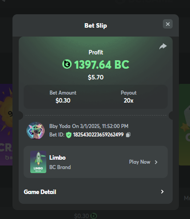Image resolution: width=190 pixels, height=219 pixels.
Task: Click the Game Detail right chevron
Action: 162,192
